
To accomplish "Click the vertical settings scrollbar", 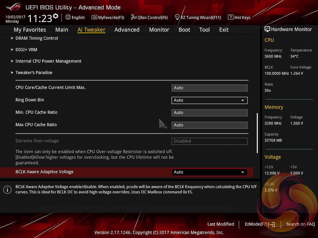I will [x=257, y=133].
